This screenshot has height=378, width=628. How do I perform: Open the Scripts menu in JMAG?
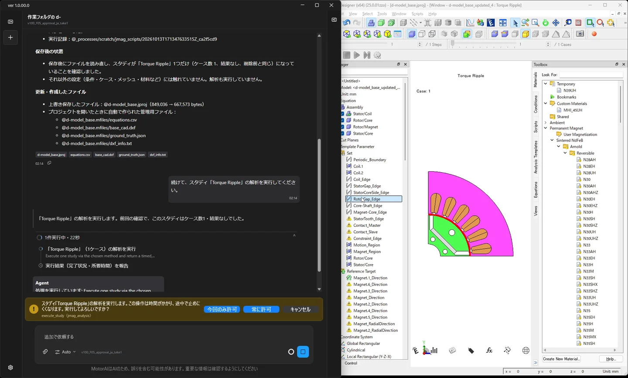pos(417,14)
